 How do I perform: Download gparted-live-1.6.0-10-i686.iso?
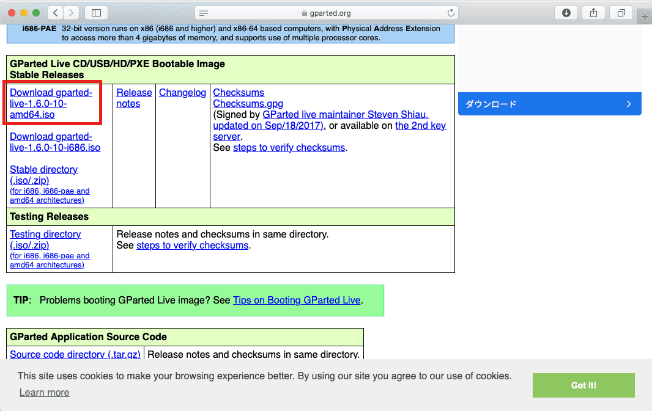[55, 142]
